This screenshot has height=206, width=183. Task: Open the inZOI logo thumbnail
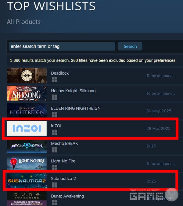click(x=27, y=128)
